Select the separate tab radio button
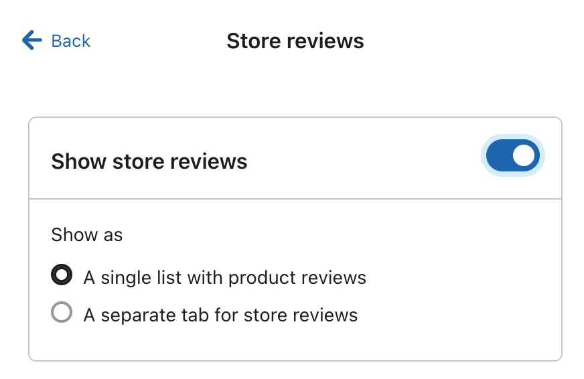The width and height of the screenshot is (584, 379). click(x=62, y=312)
